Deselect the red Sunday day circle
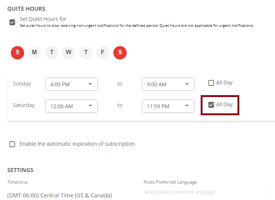 pyautogui.click(x=17, y=53)
